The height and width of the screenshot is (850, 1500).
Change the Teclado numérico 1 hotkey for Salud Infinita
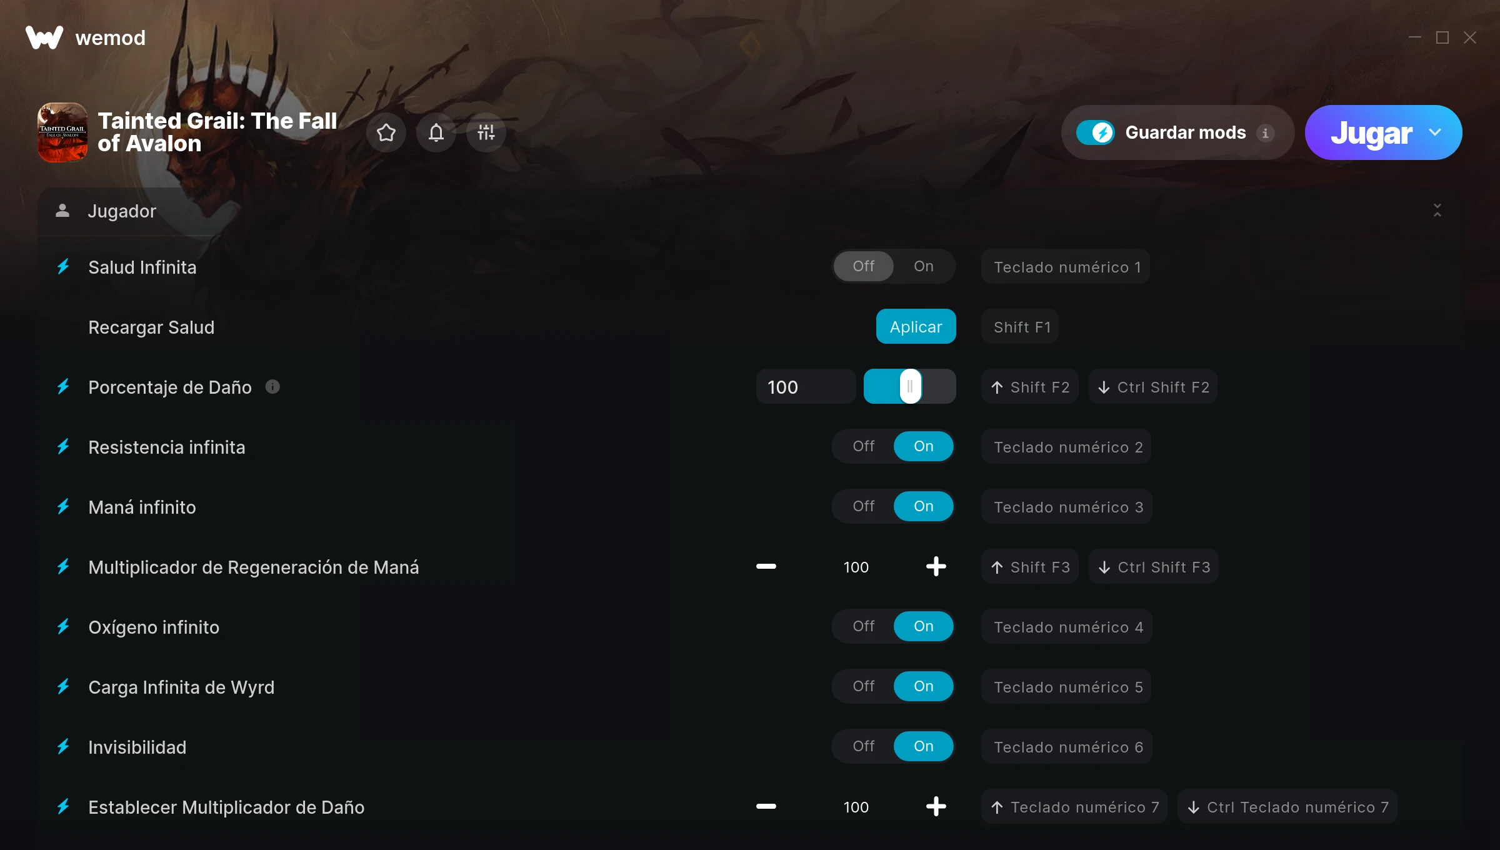pyautogui.click(x=1066, y=267)
